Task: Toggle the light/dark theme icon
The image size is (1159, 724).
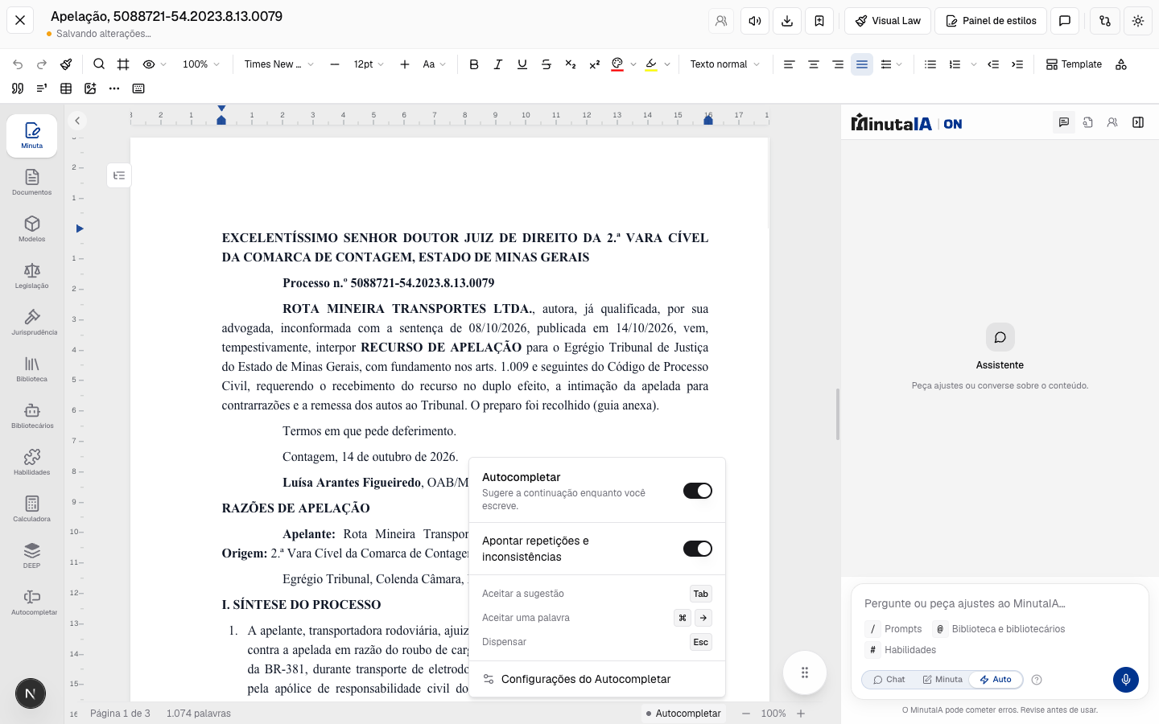Action: point(1137,21)
